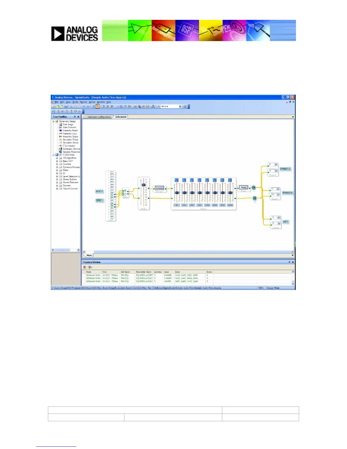Click the 50 Hz EQ band slider knob

coord(177,193)
